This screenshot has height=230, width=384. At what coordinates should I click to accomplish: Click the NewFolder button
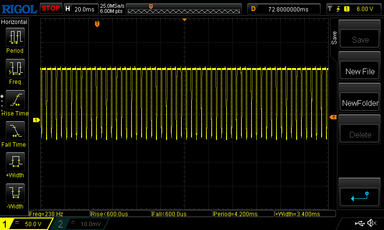[x=359, y=102]
